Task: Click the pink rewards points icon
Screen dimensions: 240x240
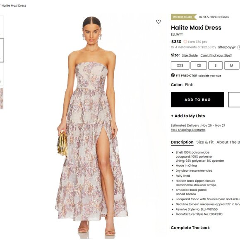Action: click(185, 42)
